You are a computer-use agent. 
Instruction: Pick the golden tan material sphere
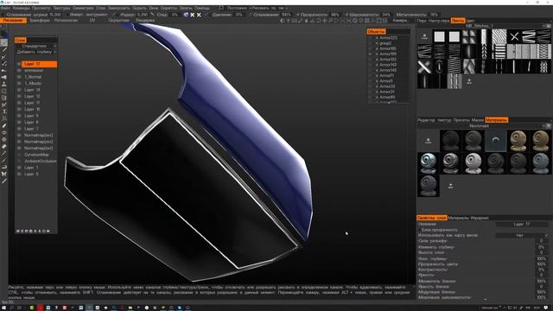coord(518,141)
